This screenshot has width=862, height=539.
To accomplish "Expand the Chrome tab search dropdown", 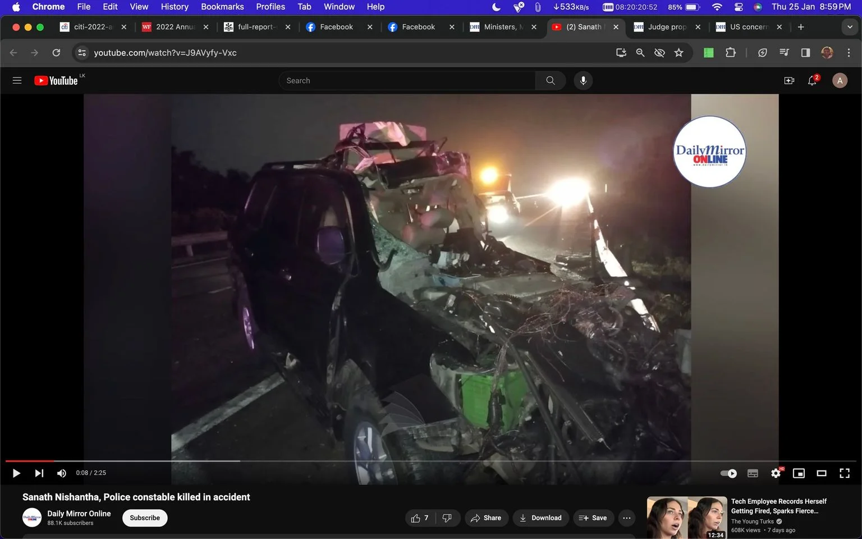I will 850,27.
